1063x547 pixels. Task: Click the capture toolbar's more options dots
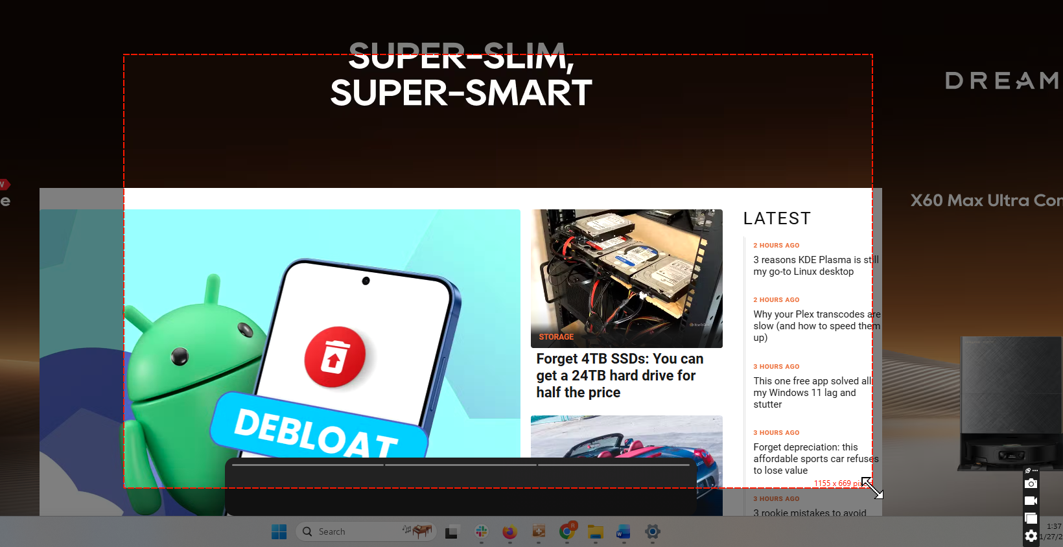coord(1035,471)
